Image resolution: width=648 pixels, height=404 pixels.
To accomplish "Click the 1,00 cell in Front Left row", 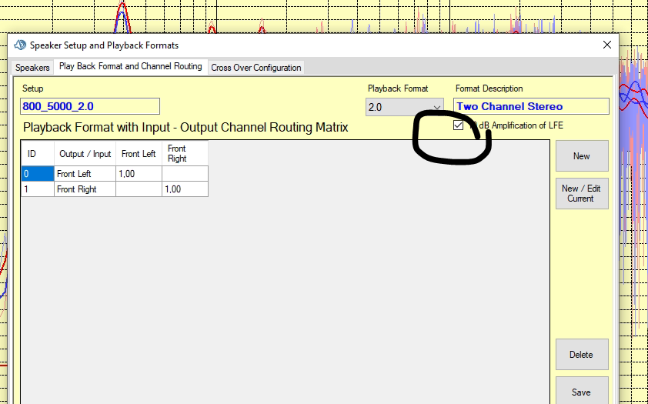I will pos(139,174).
